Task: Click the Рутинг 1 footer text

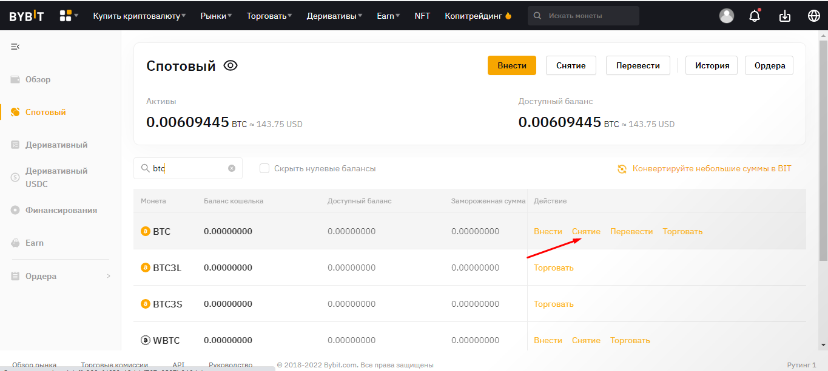Action: tap(801, 365)
